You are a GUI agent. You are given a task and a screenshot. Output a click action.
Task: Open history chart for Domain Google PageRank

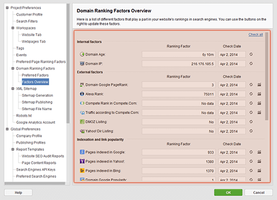pos(259,84)
